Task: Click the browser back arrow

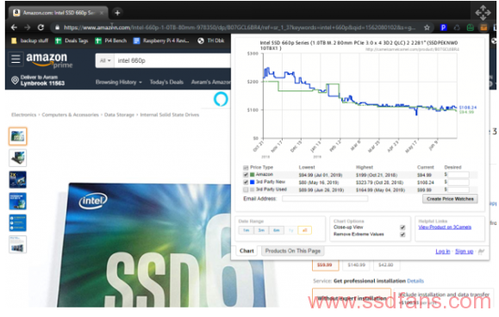Action: 14,28
